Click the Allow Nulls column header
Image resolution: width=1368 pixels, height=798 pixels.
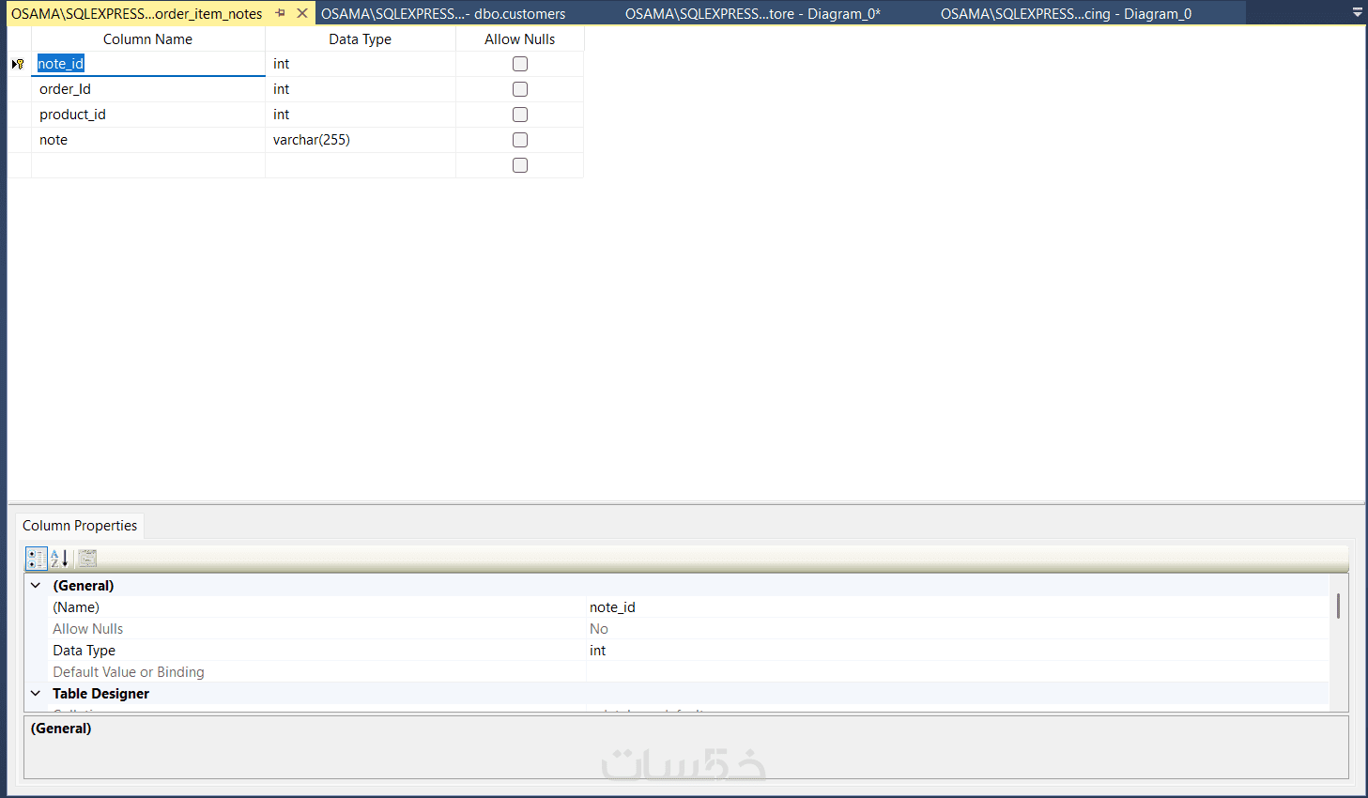pyautogui.click(x=520, y=39)
